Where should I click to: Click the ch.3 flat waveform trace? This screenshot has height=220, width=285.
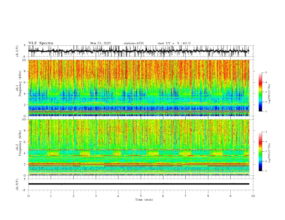point(139,184)
